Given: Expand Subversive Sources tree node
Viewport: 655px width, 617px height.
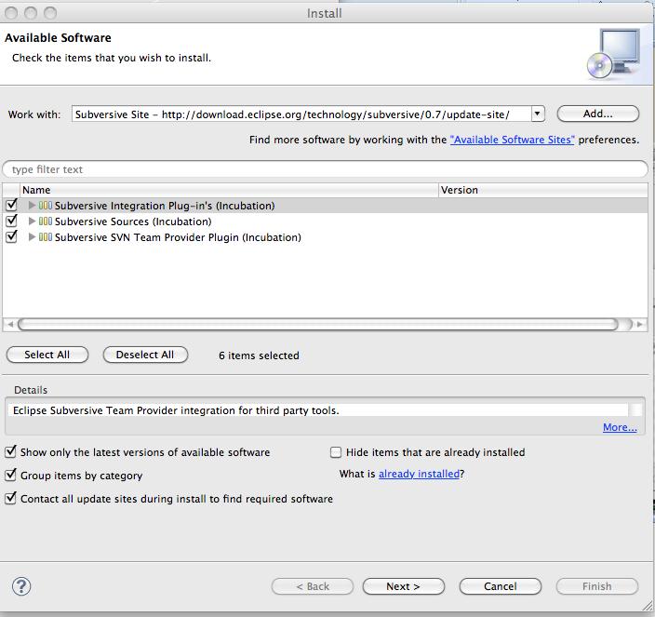Looking at the screenshot, I should (32, 221).
